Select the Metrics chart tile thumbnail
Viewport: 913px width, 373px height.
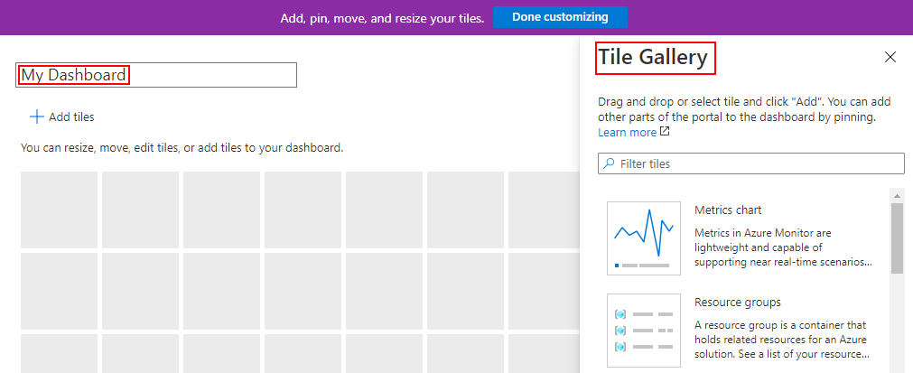(643, 238)
